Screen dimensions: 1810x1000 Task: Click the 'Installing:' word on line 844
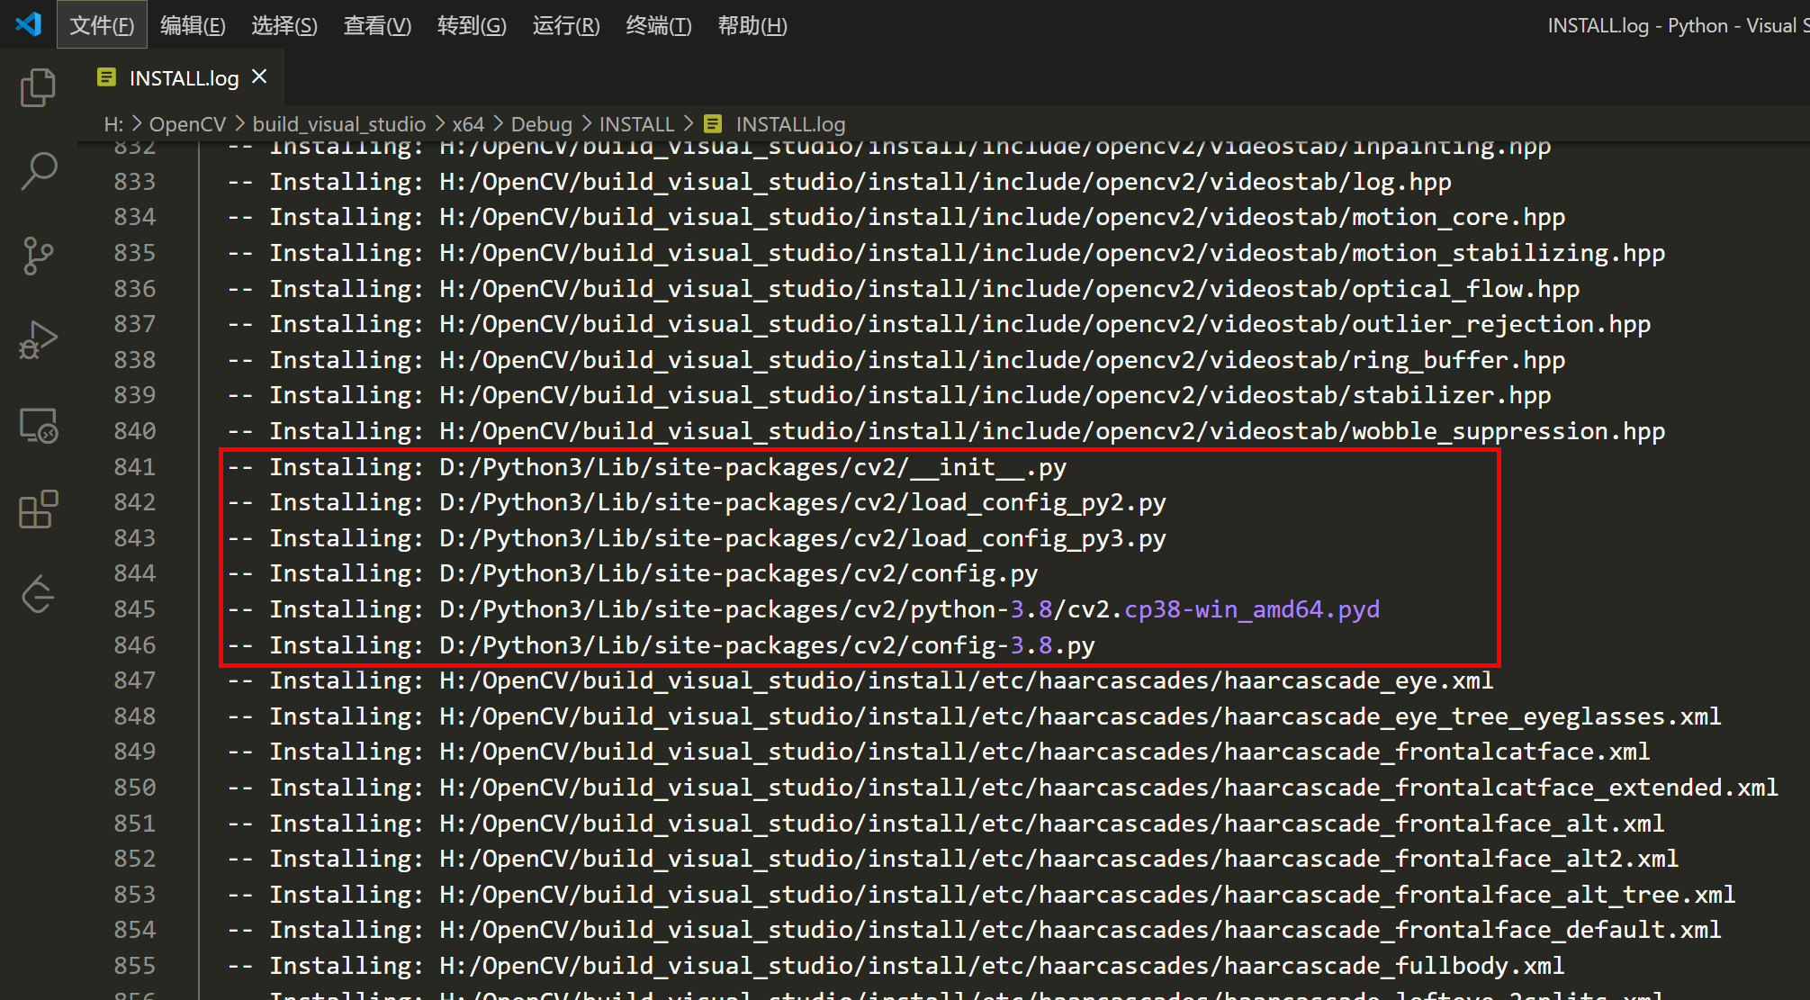[347, 573]
